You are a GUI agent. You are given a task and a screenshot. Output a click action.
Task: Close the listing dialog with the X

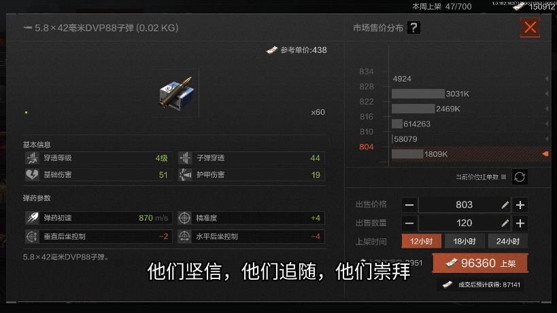[530, 27]
